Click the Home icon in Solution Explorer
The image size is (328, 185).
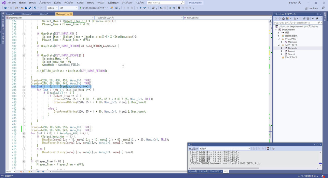283,18
